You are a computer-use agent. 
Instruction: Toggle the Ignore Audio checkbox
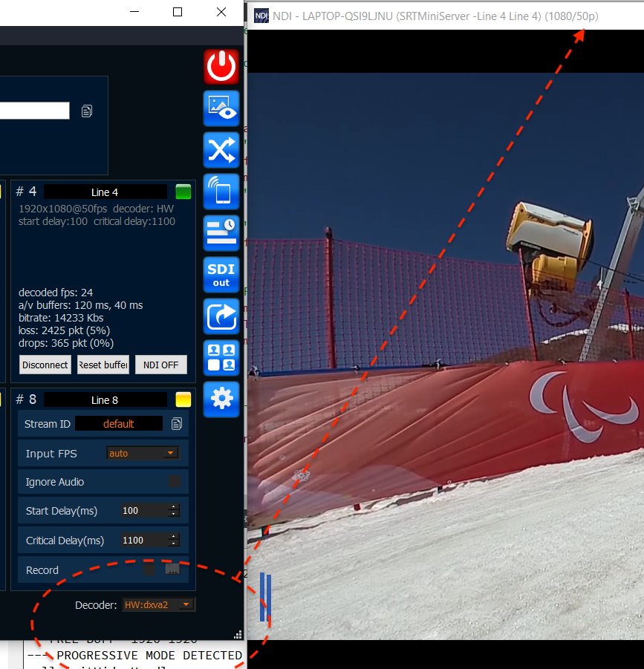pyautogui.click(x=174, y=482)
